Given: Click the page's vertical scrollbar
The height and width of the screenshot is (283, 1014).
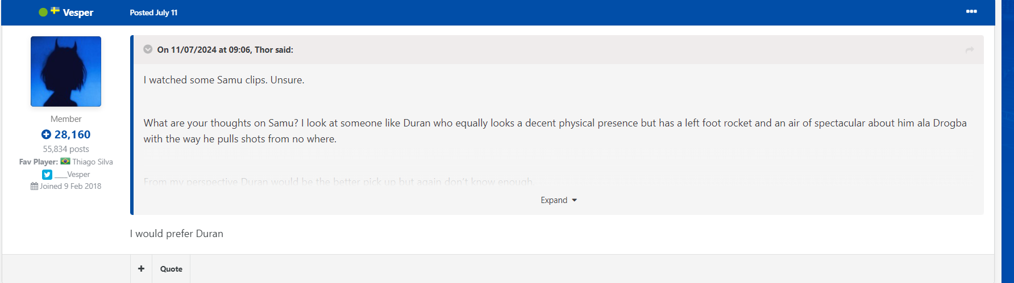Looking at the screenshot, I should [x=1008, y=141].
